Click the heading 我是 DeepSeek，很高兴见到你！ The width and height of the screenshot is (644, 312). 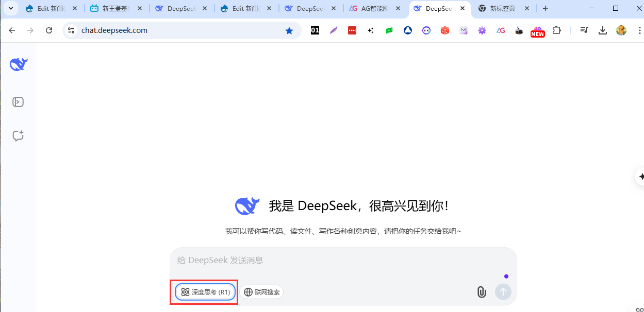[358, 206]
